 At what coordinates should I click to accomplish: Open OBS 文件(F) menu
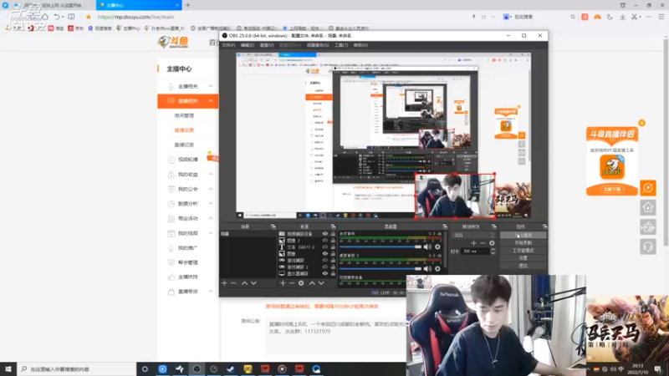click(x=228, y=45)
